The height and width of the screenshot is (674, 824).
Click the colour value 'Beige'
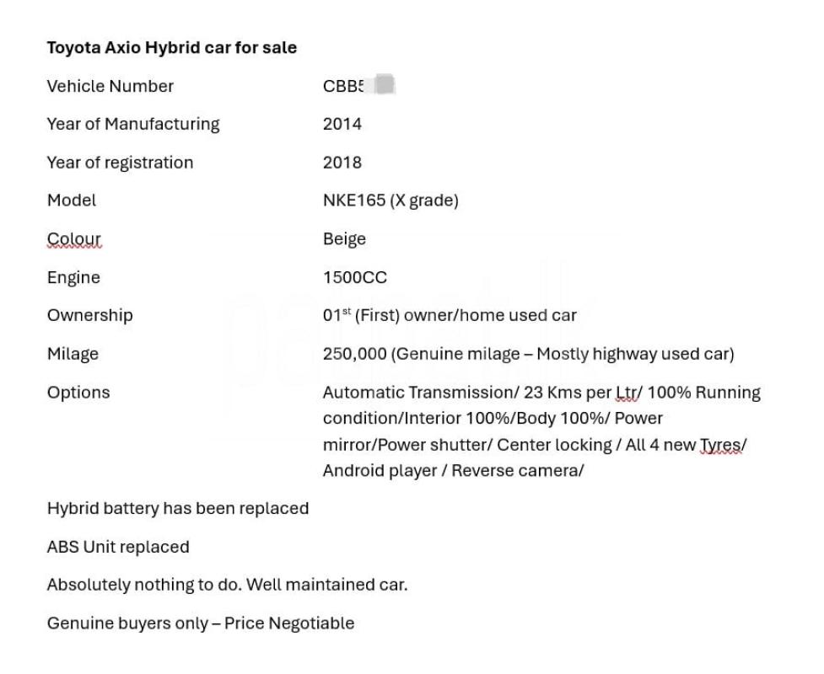coord(344,239)
